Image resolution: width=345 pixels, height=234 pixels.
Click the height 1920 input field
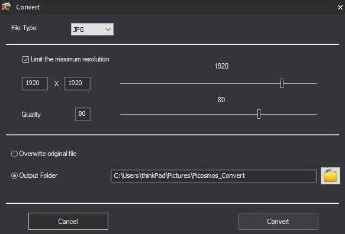click(x=78, y=83)
